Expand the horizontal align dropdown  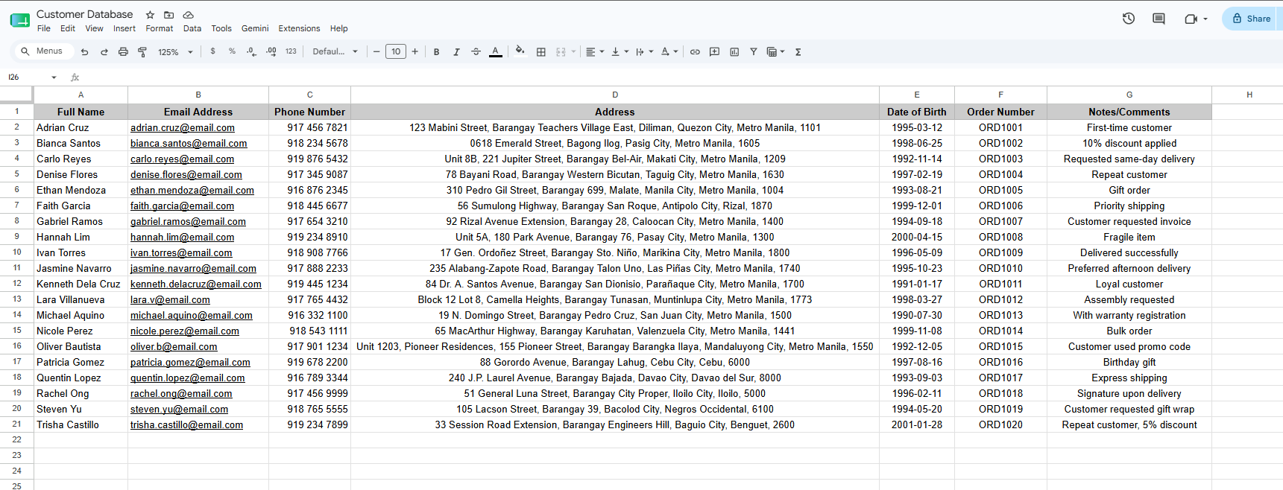pyautogui.click(x=595, y=52)
